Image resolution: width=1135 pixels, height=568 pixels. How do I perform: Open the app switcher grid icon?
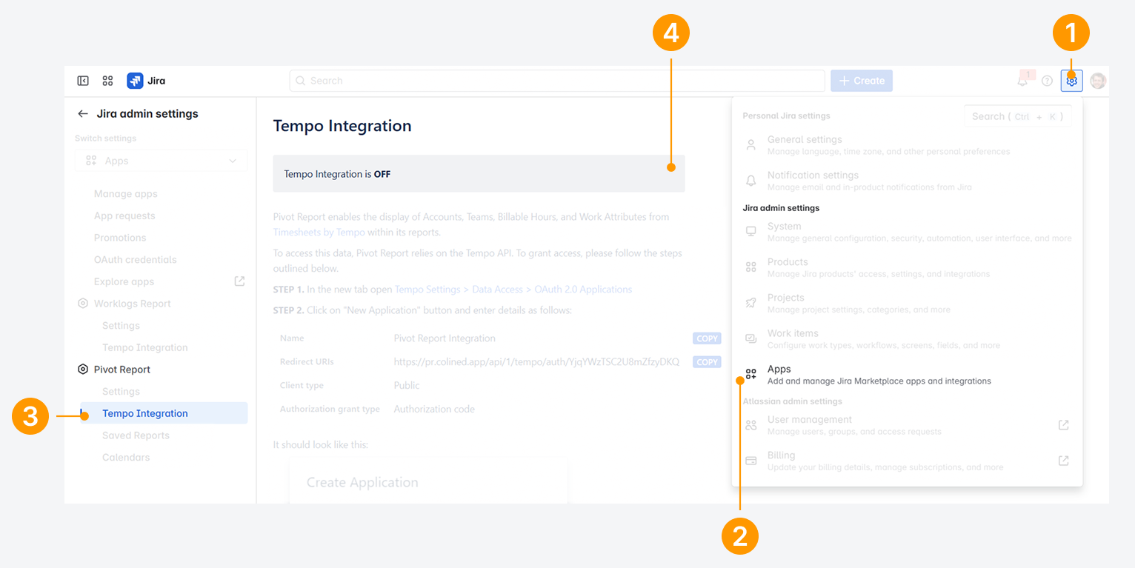click(107, 81)
